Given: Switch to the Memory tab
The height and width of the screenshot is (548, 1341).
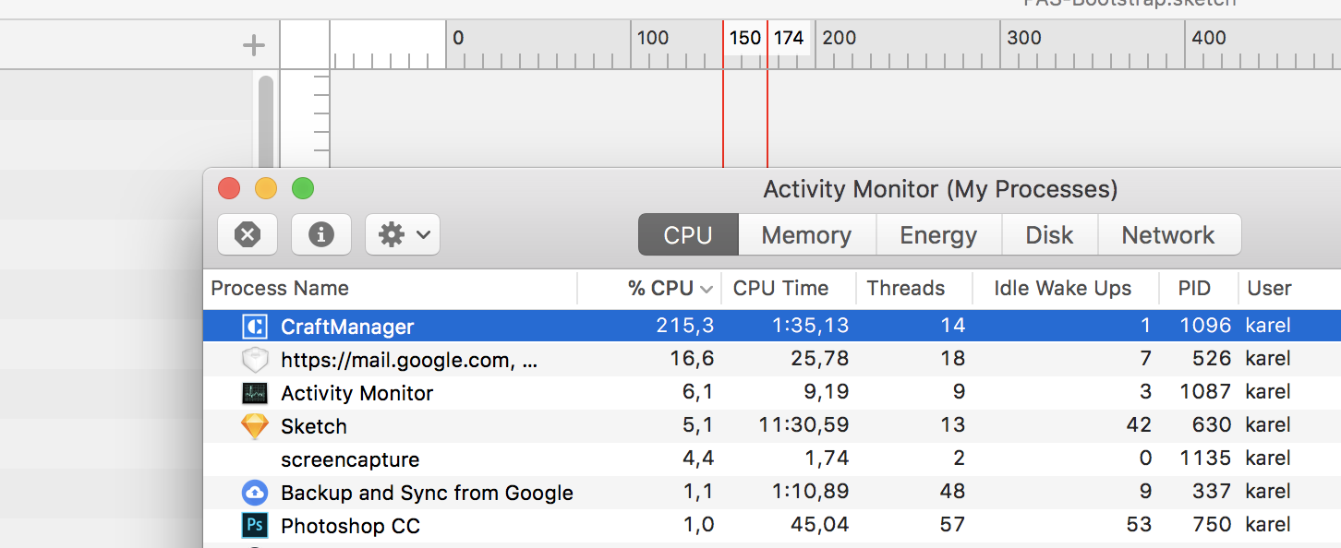Looking at the screenshot, I should pyautogui.click(x=806, y=235).
